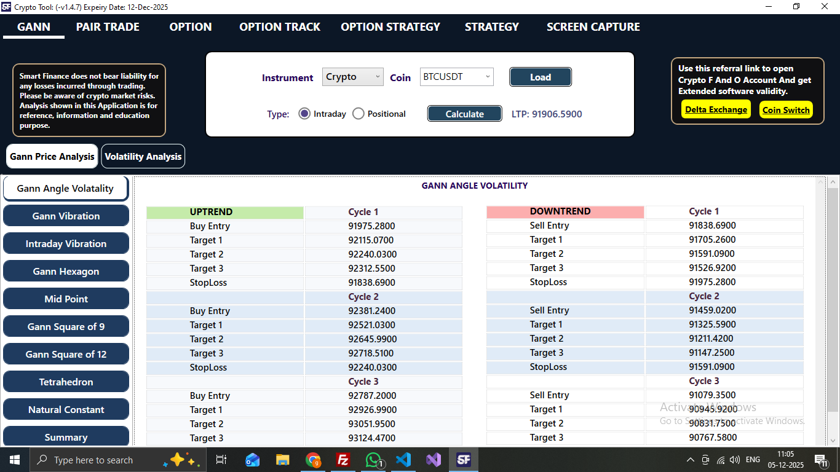Click the Load button
The width and height of the screenshot is (840, 472).
point(540,77)
